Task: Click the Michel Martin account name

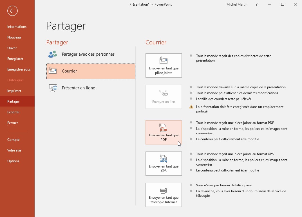Action: pos(237,4)
